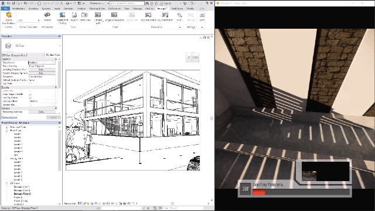
Task: Collapse the Graphics properties section
Action: pos(56,59)
